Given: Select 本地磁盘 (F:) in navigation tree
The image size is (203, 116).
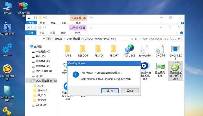Looking at the screenshot, I should [41, 61].
